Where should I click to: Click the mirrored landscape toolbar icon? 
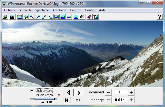76,17
